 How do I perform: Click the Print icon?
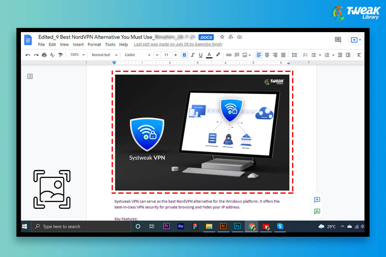44,55
